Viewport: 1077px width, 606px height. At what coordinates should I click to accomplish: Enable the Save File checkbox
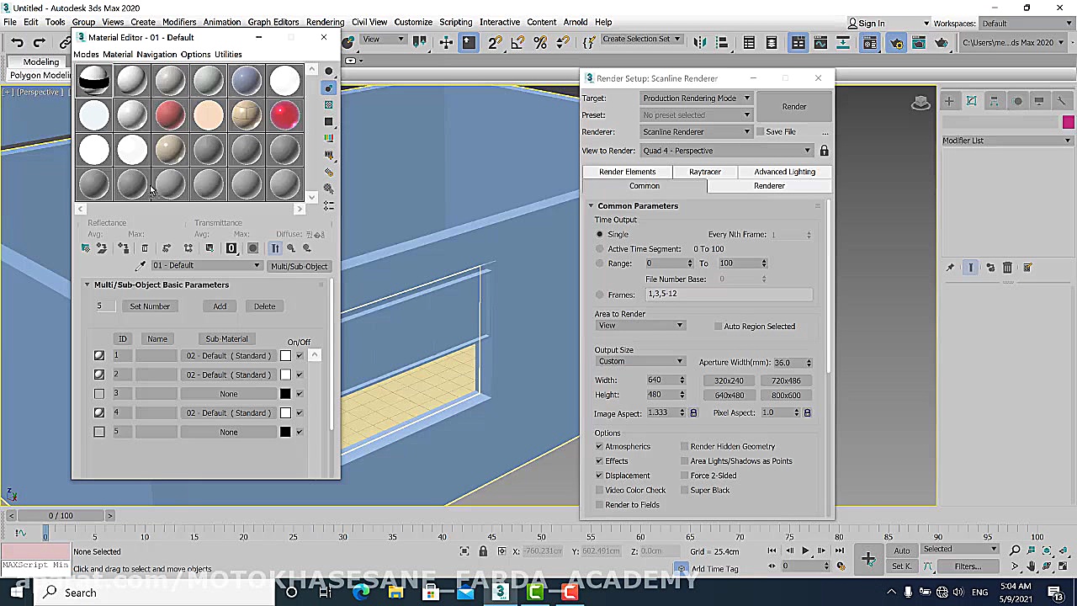click(761, 132)
